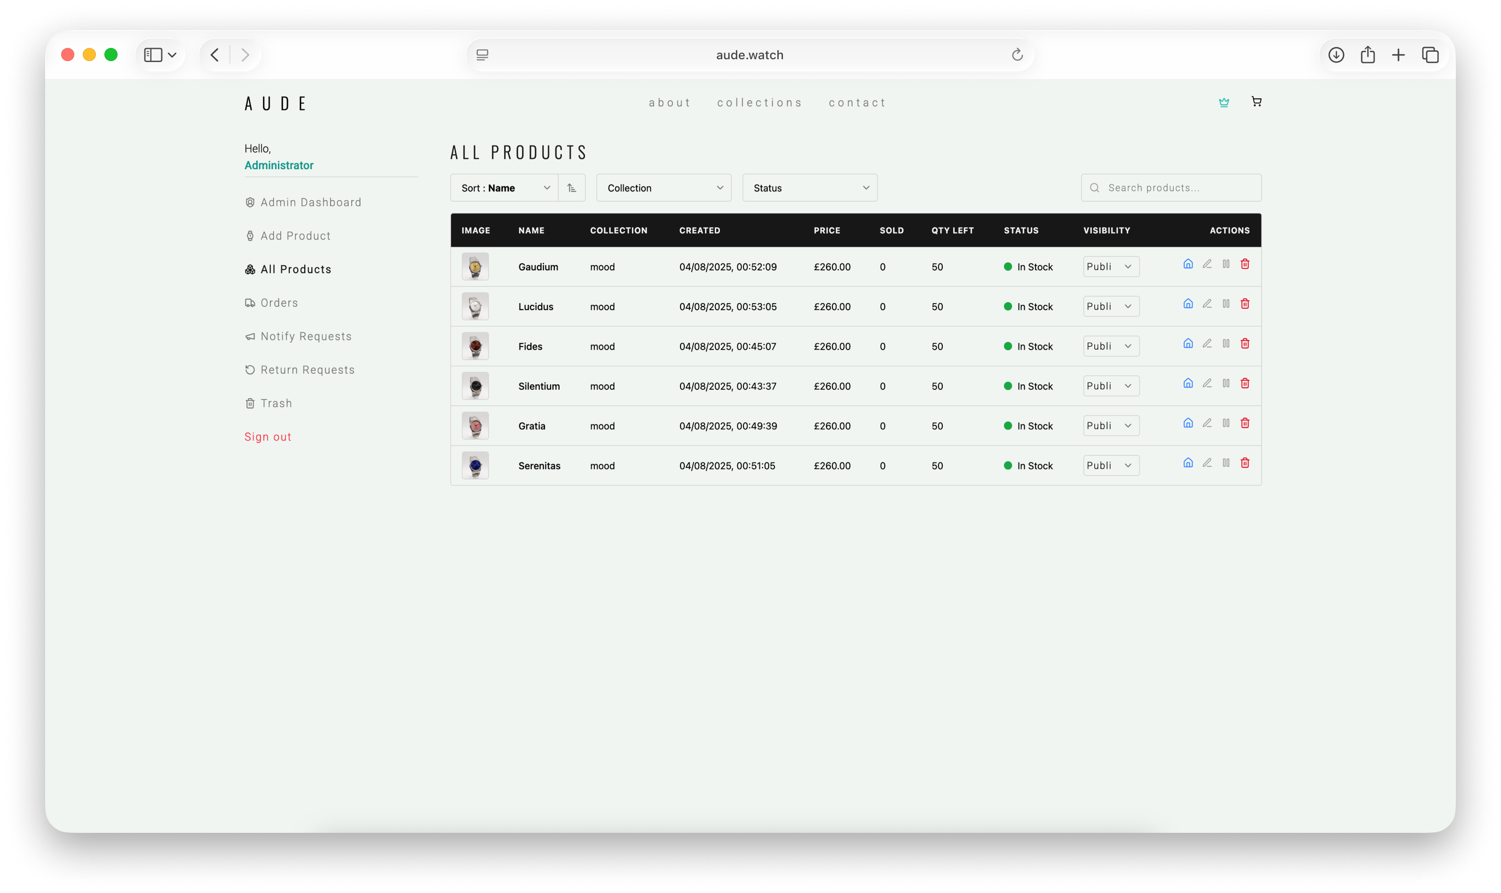Open the Collection filter dropdown
This screenshot has height=893, width=1501.
[x=664, y=188]
